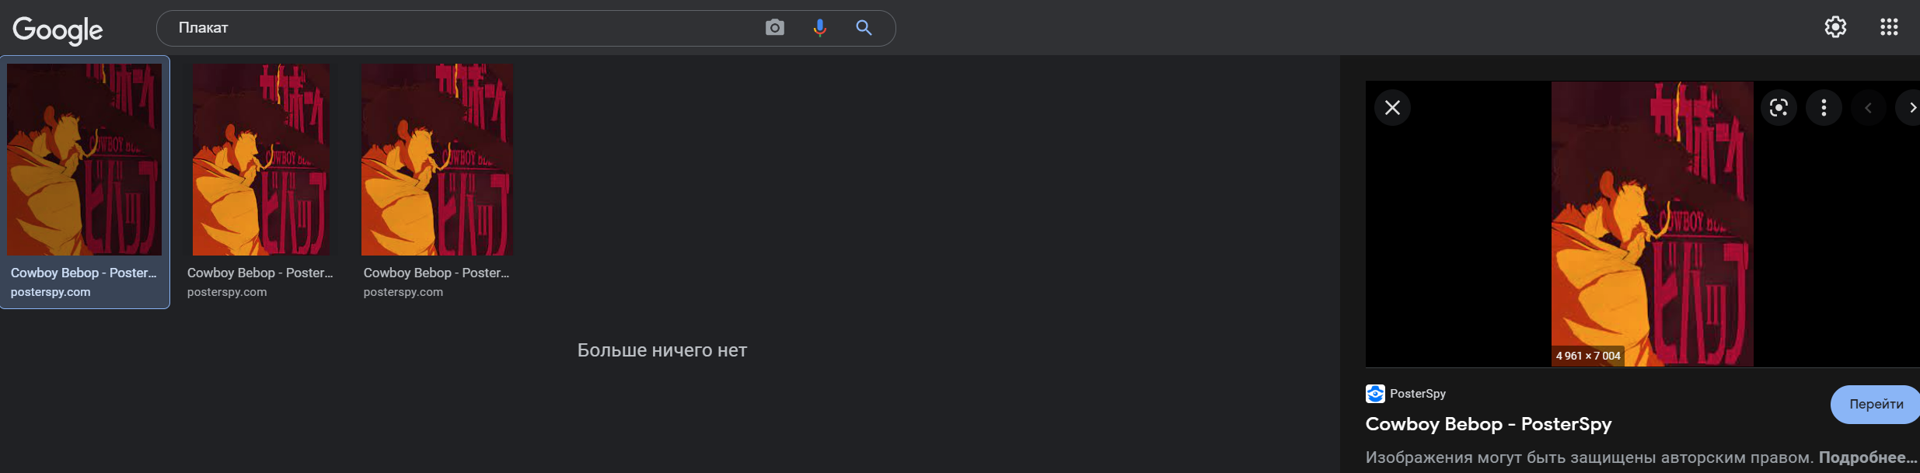Select the second Cowboy Bebop thumbnail
Image resolution: width=1920 pixels, height=473 pixels.
coord(260,160)
